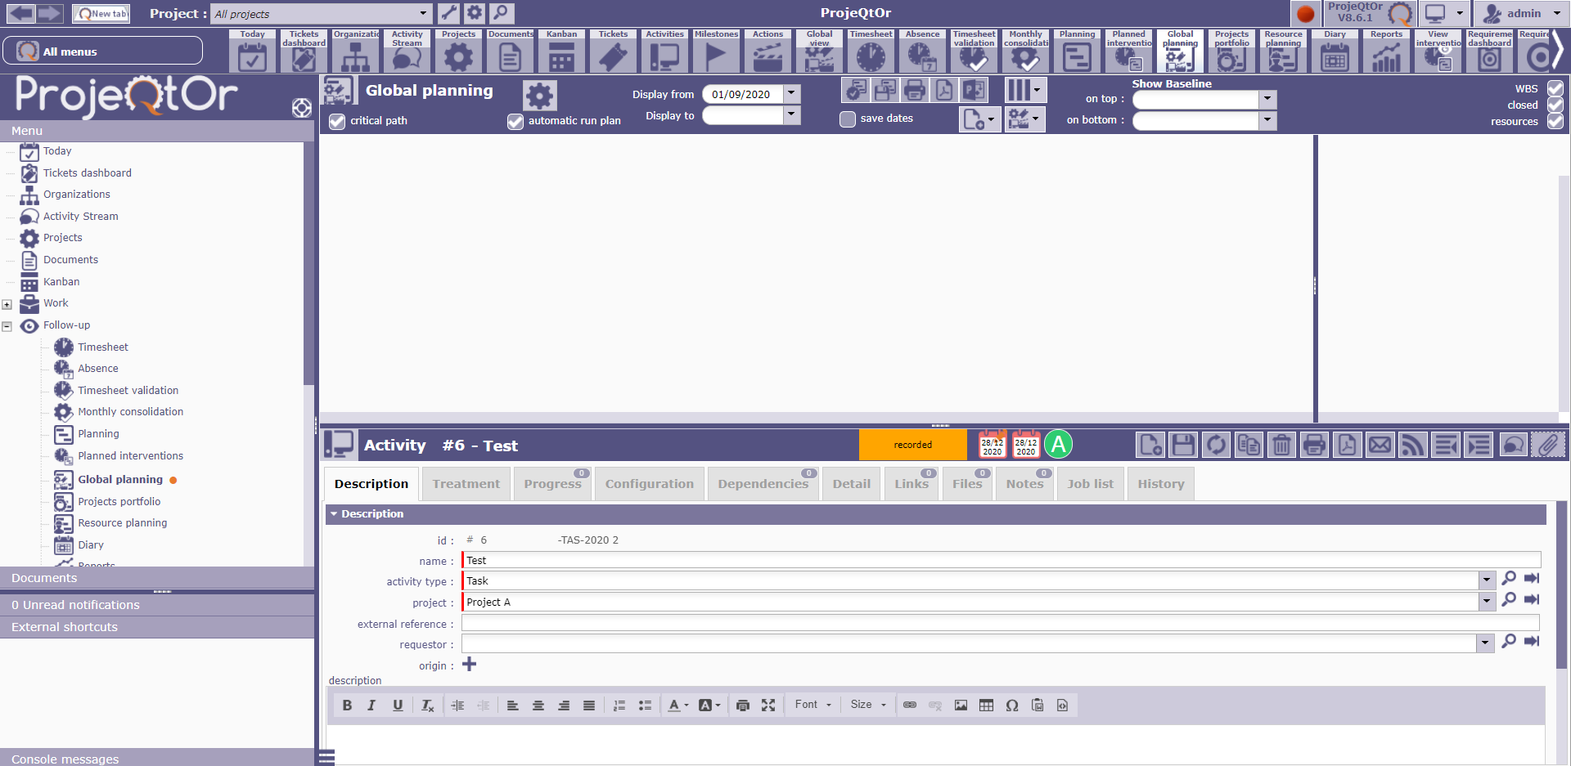Save the activity with the floppy disk icon
The height and width of the screenshot is (766, 1571).
(1183, 446)
